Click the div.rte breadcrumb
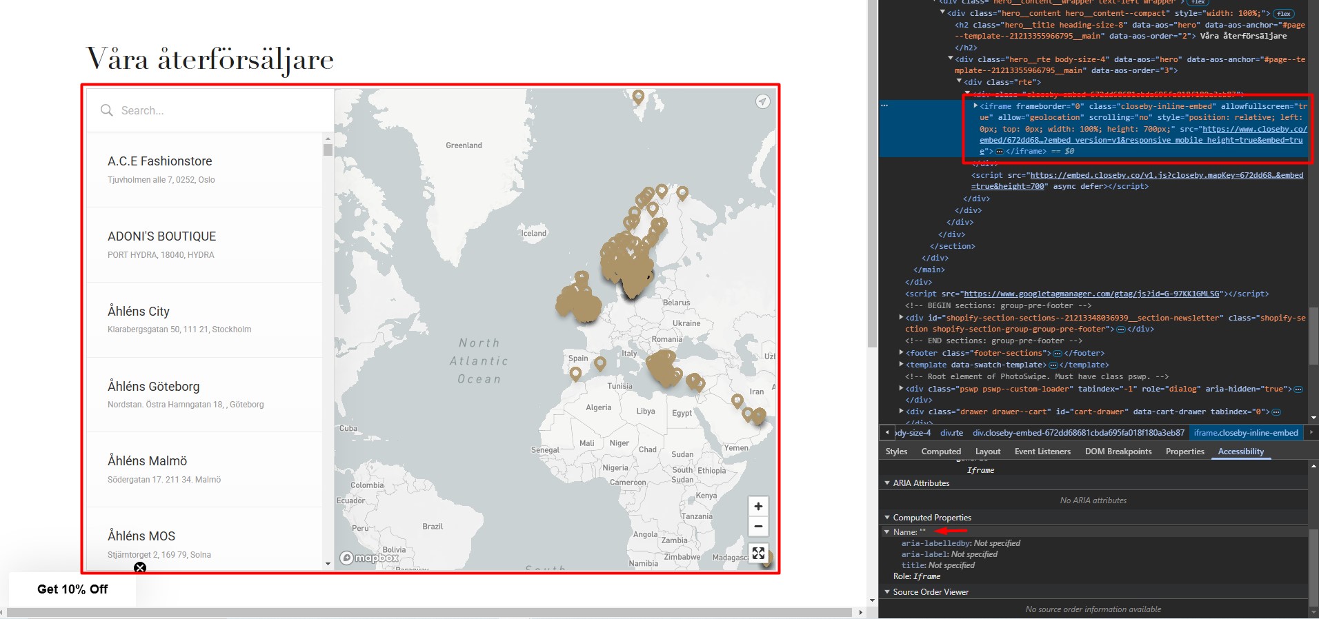Screen dimensions: 1319x619 [x=951, y=433]
